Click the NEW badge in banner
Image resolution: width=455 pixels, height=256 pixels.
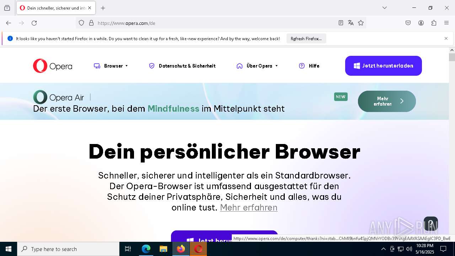341,97
